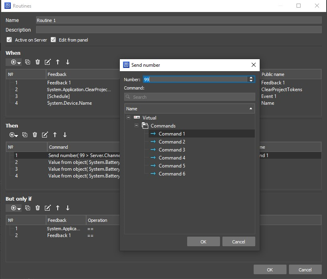The image size is (327, 279).
Task: Click Cancel in Send number dialog
Action: pyautogui.click(x=238, y=241)
